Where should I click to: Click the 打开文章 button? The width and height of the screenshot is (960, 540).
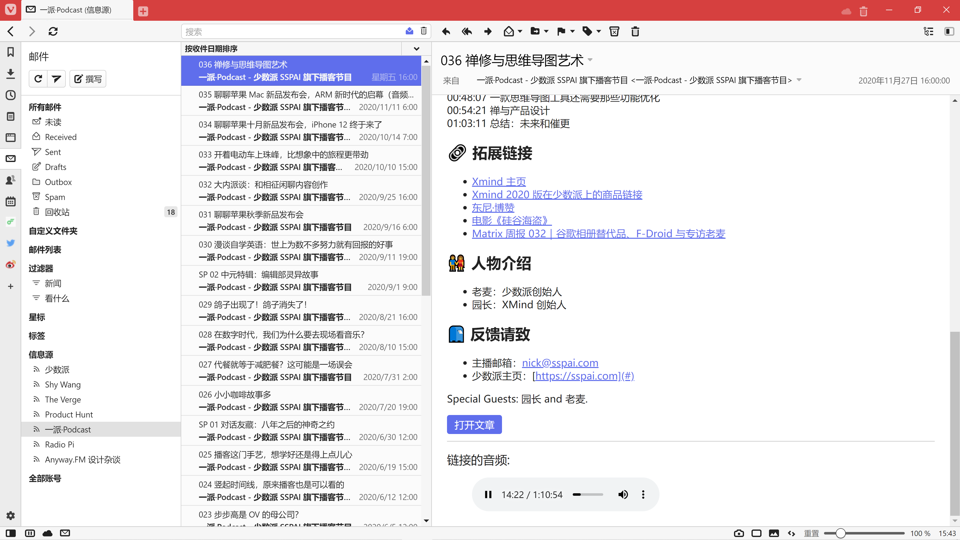coord(474,424)
